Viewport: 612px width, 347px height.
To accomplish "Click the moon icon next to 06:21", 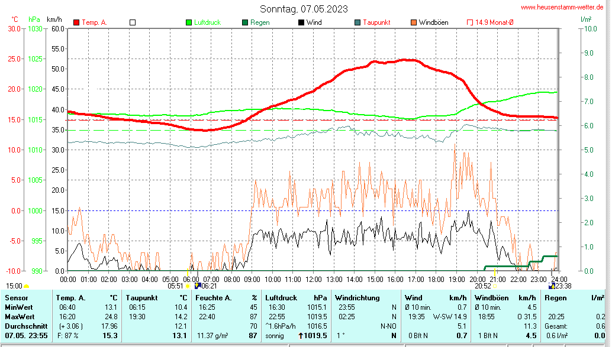I will [197, 286].
